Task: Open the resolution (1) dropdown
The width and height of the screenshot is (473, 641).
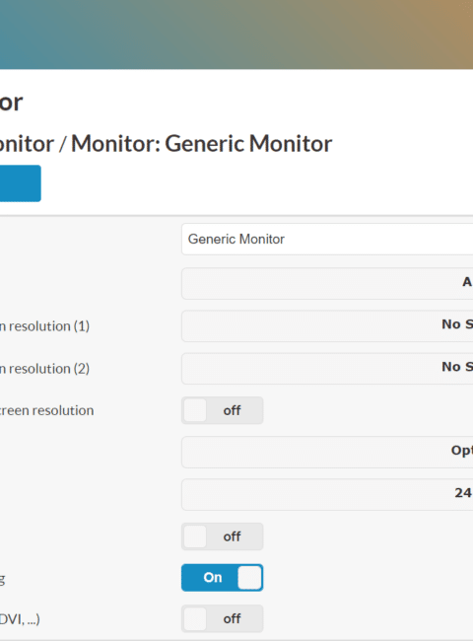Action: click(x=327, y=326)
